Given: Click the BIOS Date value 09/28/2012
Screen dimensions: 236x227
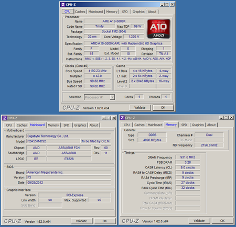Looking at the screenshot, I should pyautogui.click(x=69, y=183).
